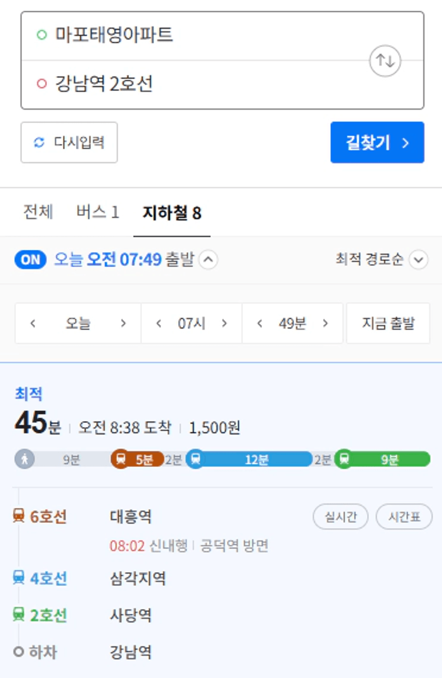Select the blue Line 4 train segment icon
The image size is (442, 678).
click(x=196, y=459)
